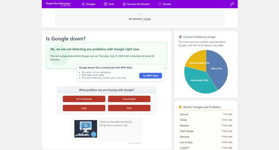Click the 'What problem are you having with Google?' header
This screenshot has height=150, width=279.
coord(107,90)
